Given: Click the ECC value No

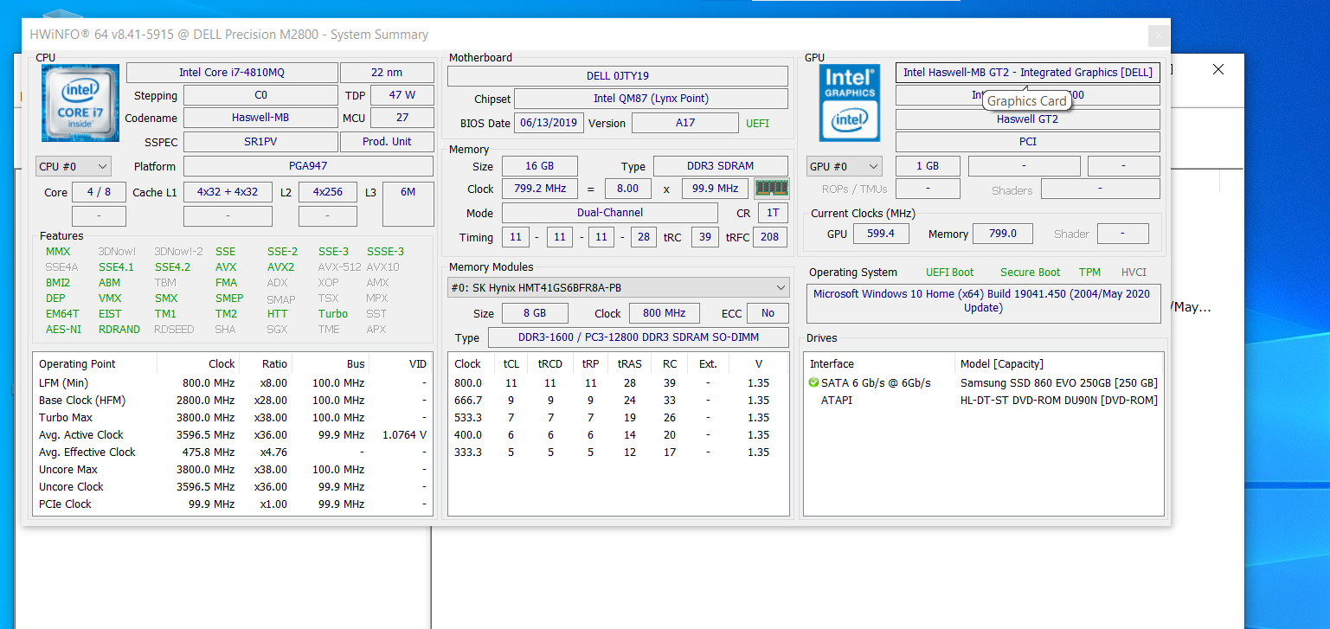Looking at the screenshot, I should pyautogui.click(x=768, y=313).
